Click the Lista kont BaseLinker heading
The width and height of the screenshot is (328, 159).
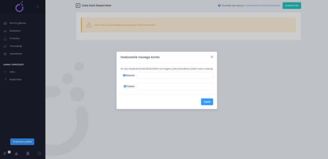coord(97,6)
